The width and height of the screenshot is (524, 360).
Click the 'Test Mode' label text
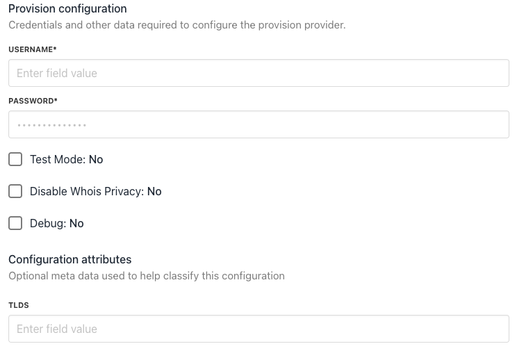[57, 159]
